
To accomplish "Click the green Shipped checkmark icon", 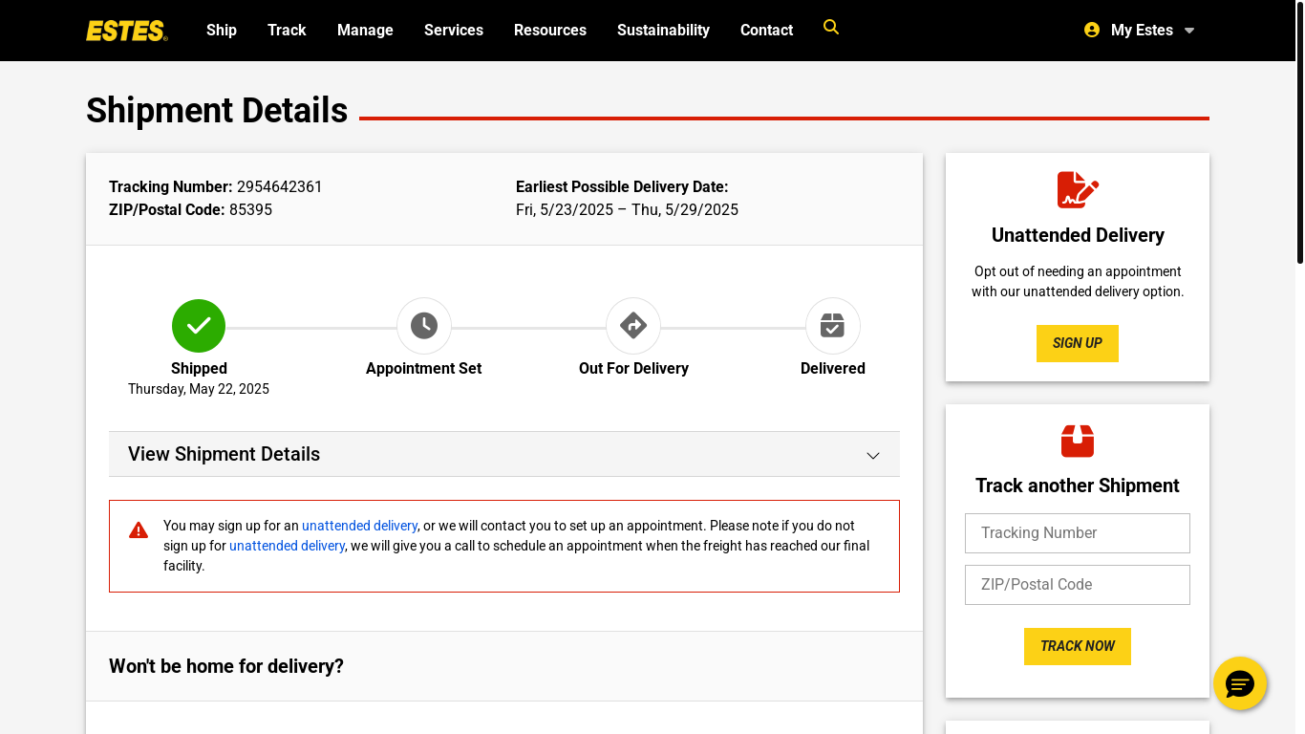I will point(199,326).
